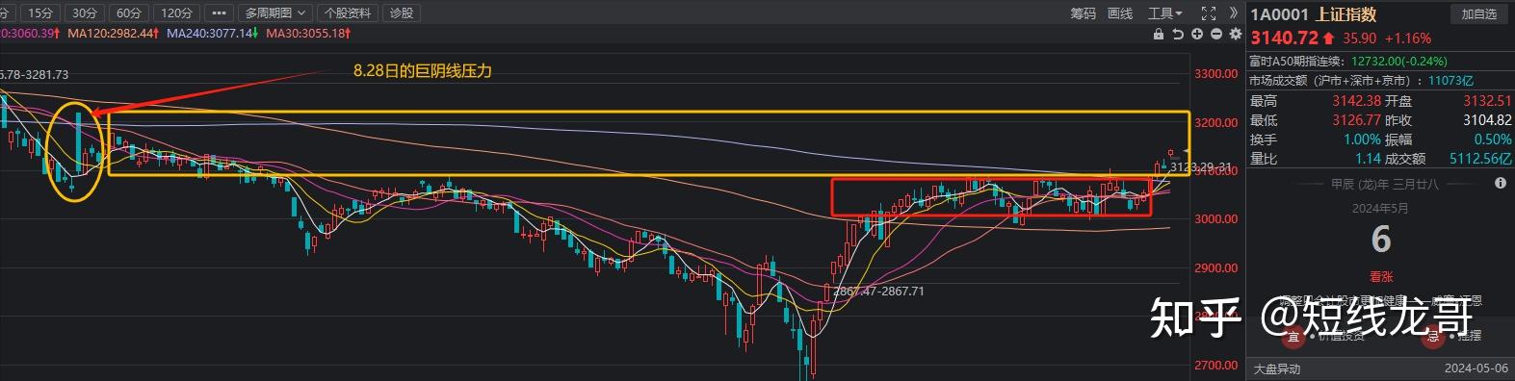Image resolution: width=1515 pixels, height=381 pixels.
Task: Click the red up-arrow beside the price
Action: (1329, 38)
